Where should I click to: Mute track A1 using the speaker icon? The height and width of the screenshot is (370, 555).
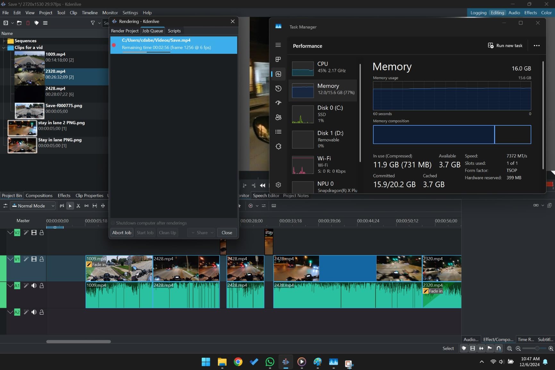[34, 286]
